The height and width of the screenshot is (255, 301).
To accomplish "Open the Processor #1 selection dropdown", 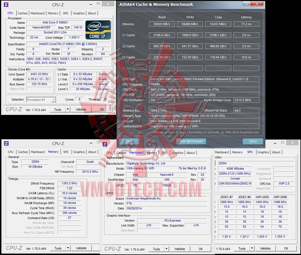I will [54, 99].
